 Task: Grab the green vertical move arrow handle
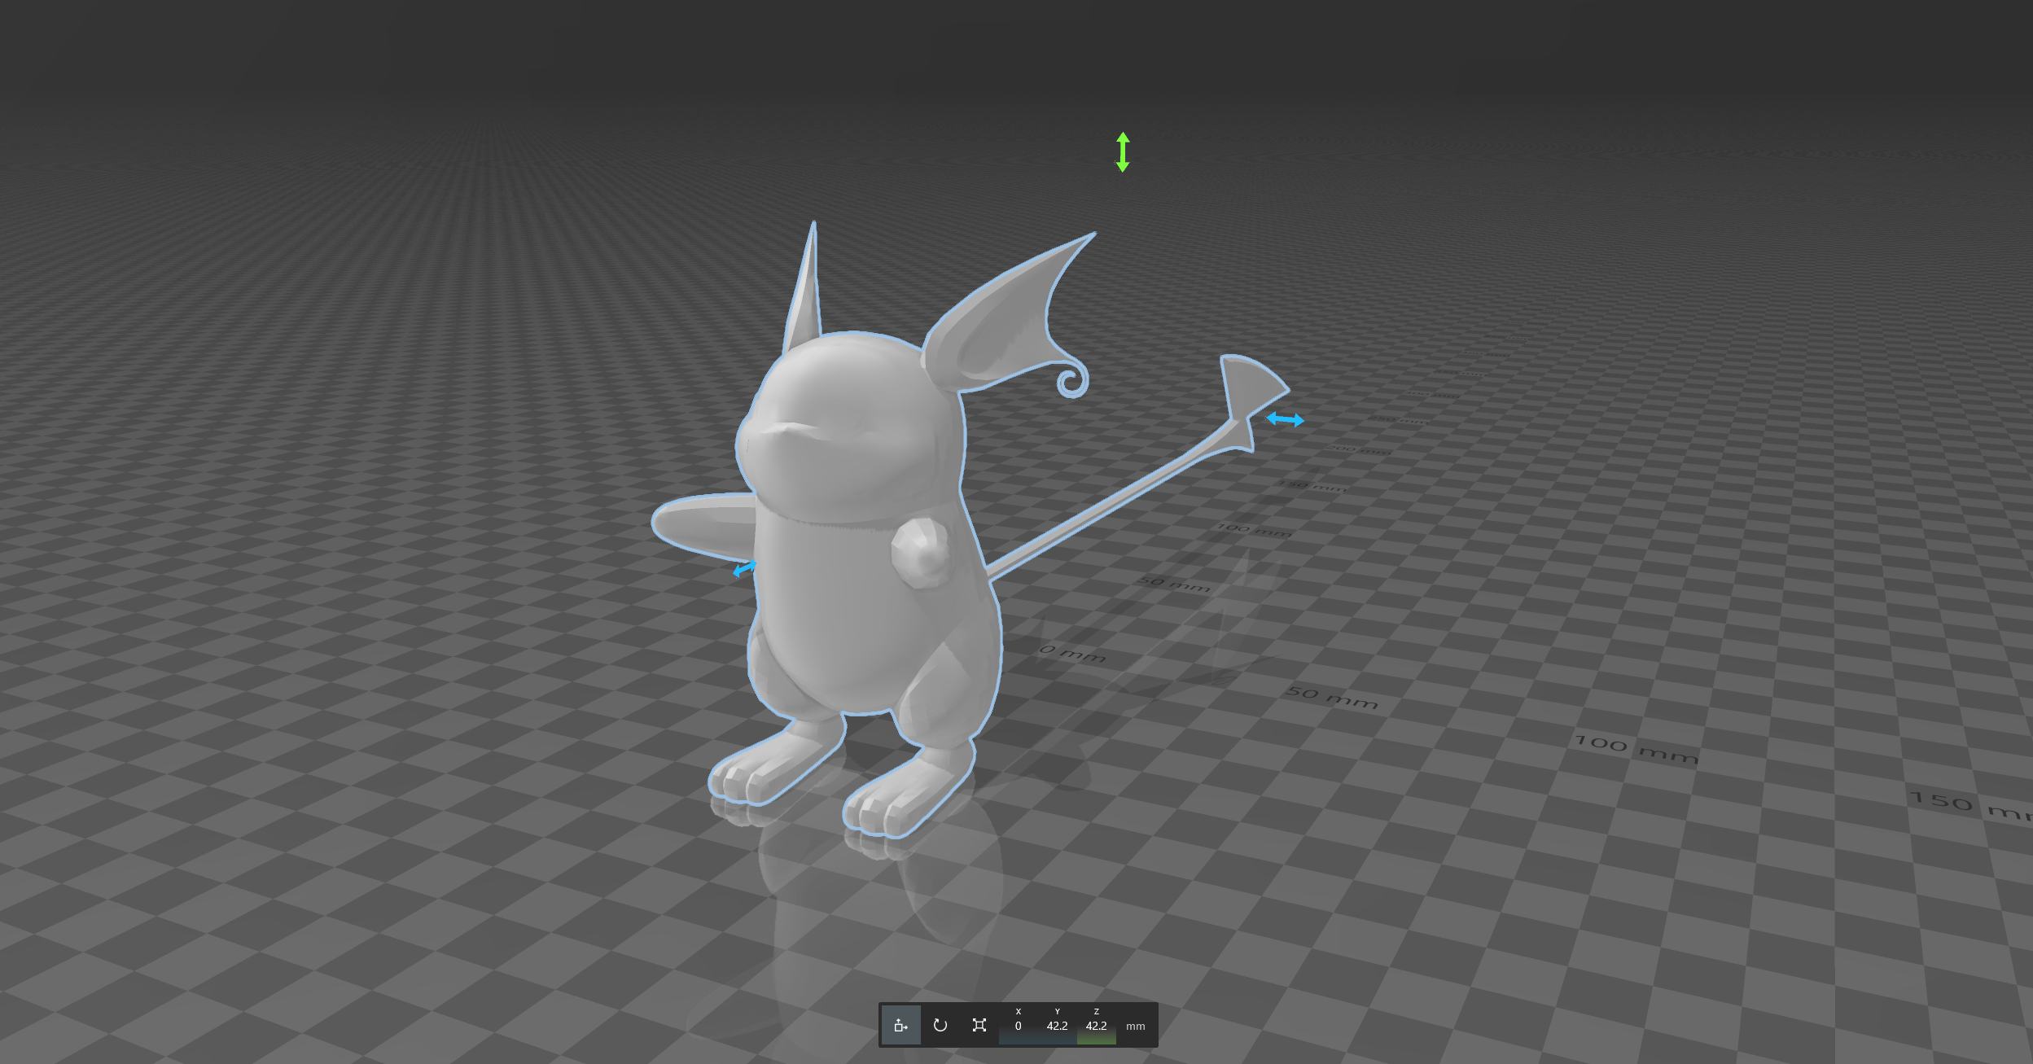[x=1123, y=152]
